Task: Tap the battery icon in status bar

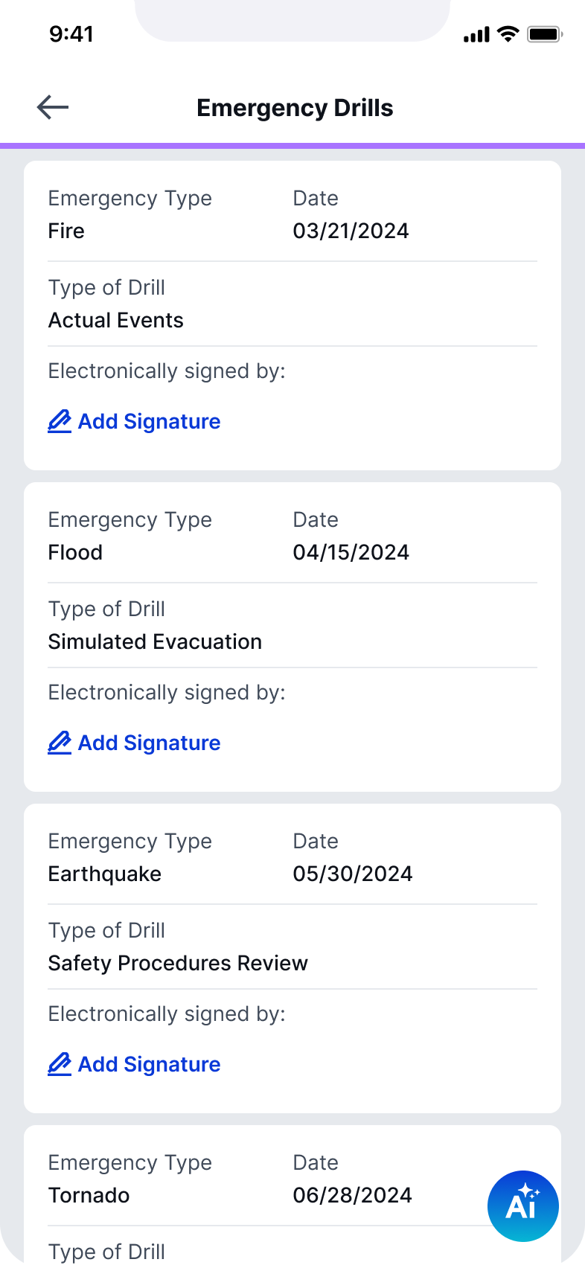Action: (x=545, y=34)
